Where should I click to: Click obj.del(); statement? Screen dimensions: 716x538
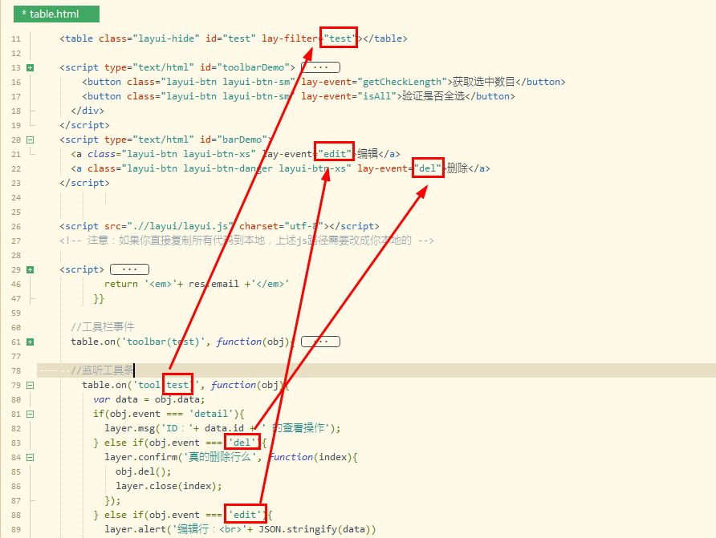coord(144,472)
